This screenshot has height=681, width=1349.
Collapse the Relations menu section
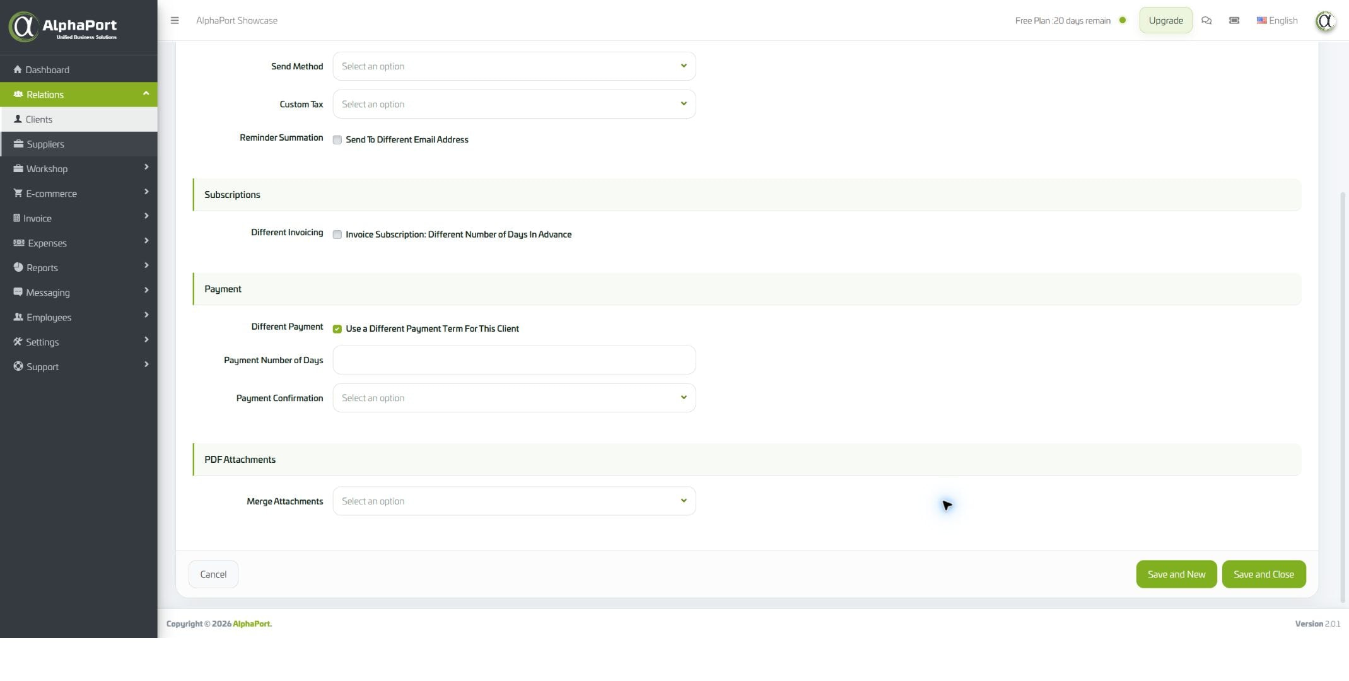coord(79,95)
